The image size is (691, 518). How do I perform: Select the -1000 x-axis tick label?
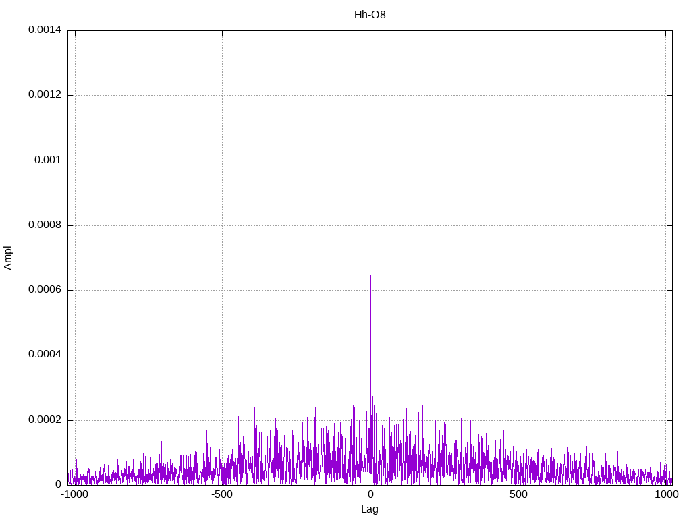click(74, 494)
